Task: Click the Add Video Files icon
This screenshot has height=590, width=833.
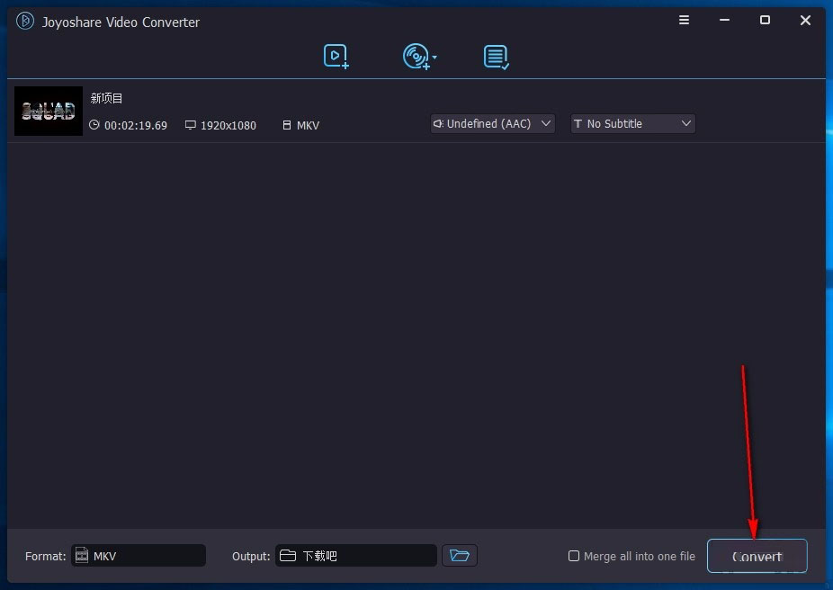Action: coord(335,56)
